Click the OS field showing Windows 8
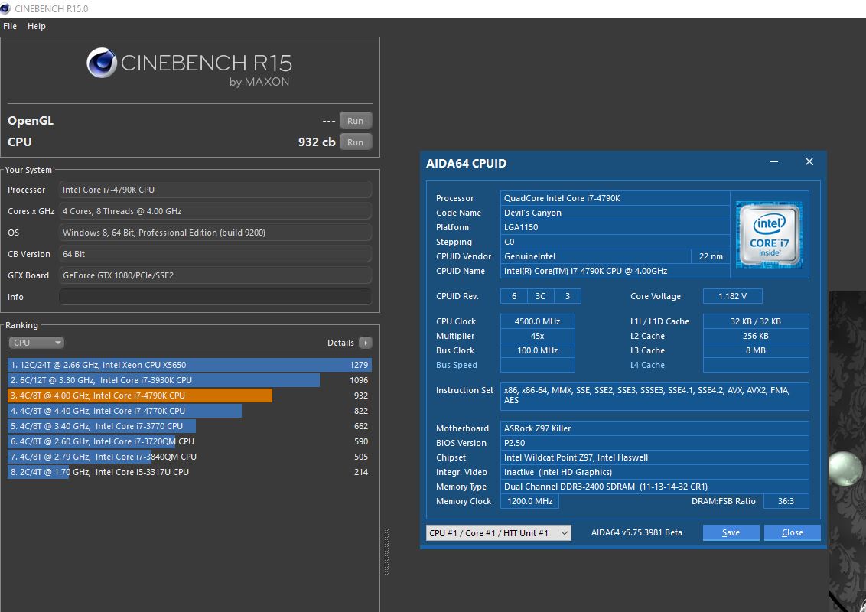Viewport: 866px width, 612px height. (x=215, y=233)
